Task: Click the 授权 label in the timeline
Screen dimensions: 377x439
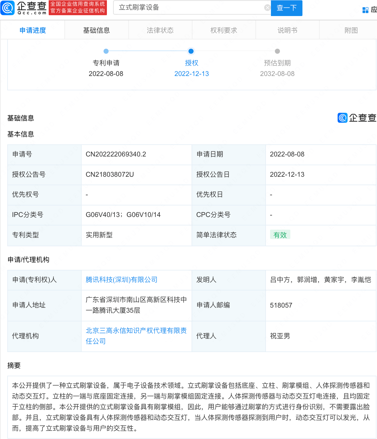Action: point(192,63)
